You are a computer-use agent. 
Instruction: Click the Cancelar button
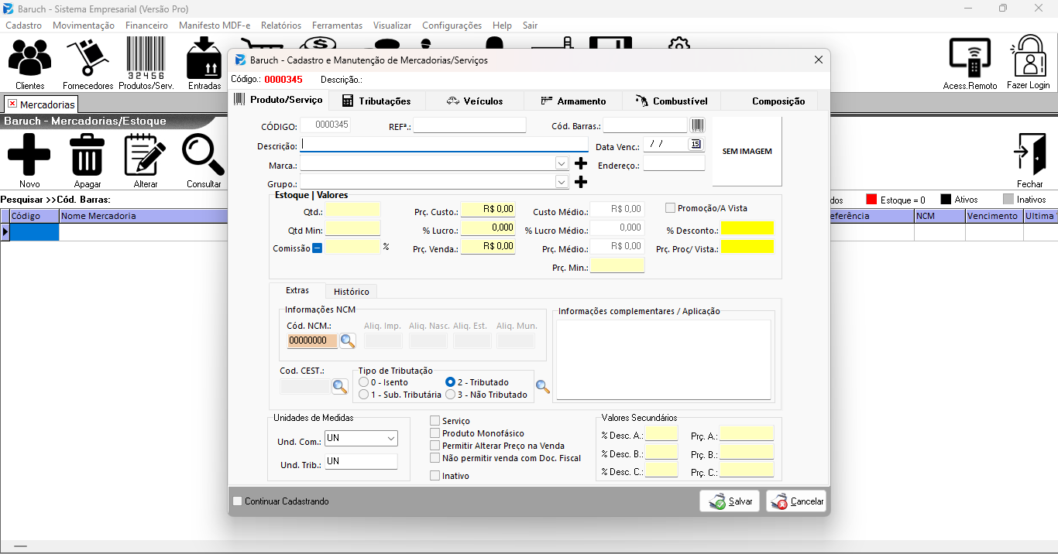[x=796, y=501]
